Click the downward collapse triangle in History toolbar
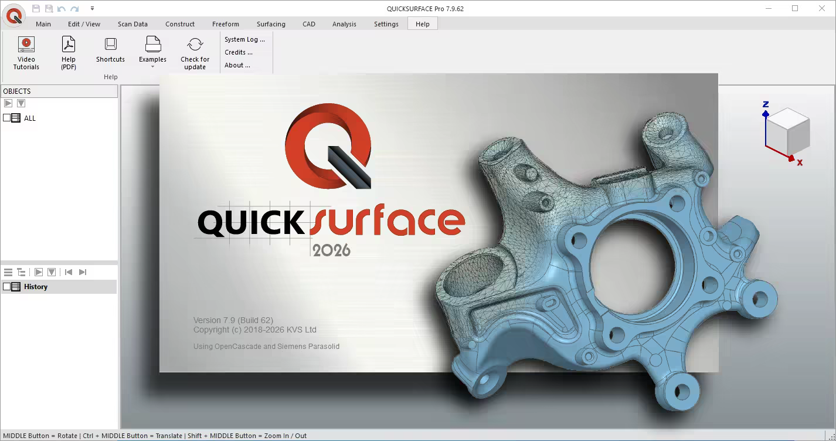 (51, 272)
